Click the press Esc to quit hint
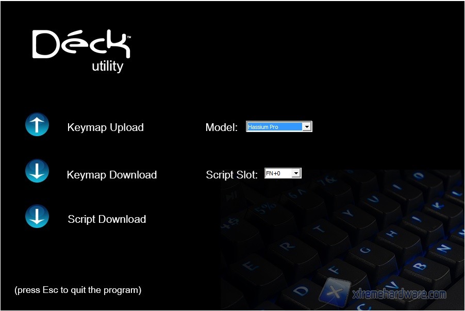The width and height of the screenshot is (465, 311). 78,290
